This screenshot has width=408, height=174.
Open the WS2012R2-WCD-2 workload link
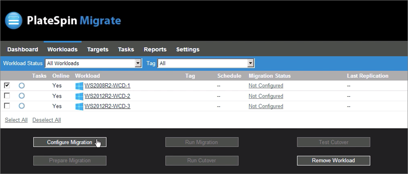point(107,96)
